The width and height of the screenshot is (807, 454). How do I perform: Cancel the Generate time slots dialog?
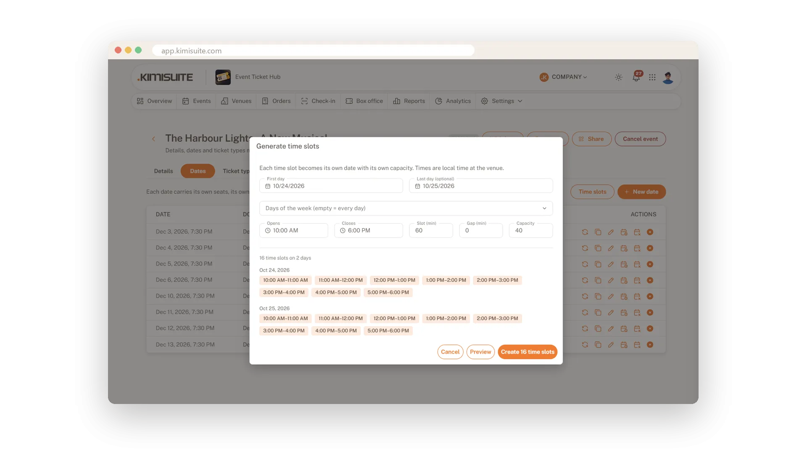(450, 352)
